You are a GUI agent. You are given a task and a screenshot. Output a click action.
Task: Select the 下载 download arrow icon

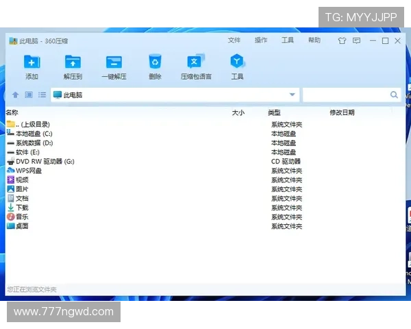[11, 207]
